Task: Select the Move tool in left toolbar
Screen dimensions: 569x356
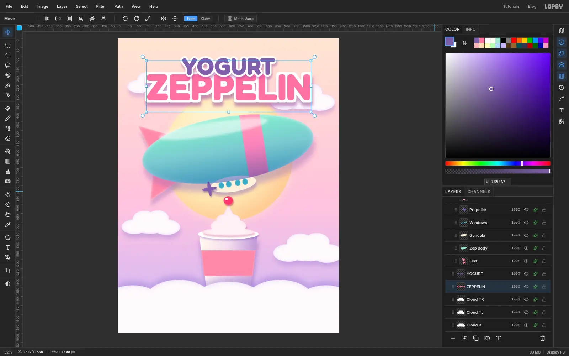Action: tap(8, 32)
